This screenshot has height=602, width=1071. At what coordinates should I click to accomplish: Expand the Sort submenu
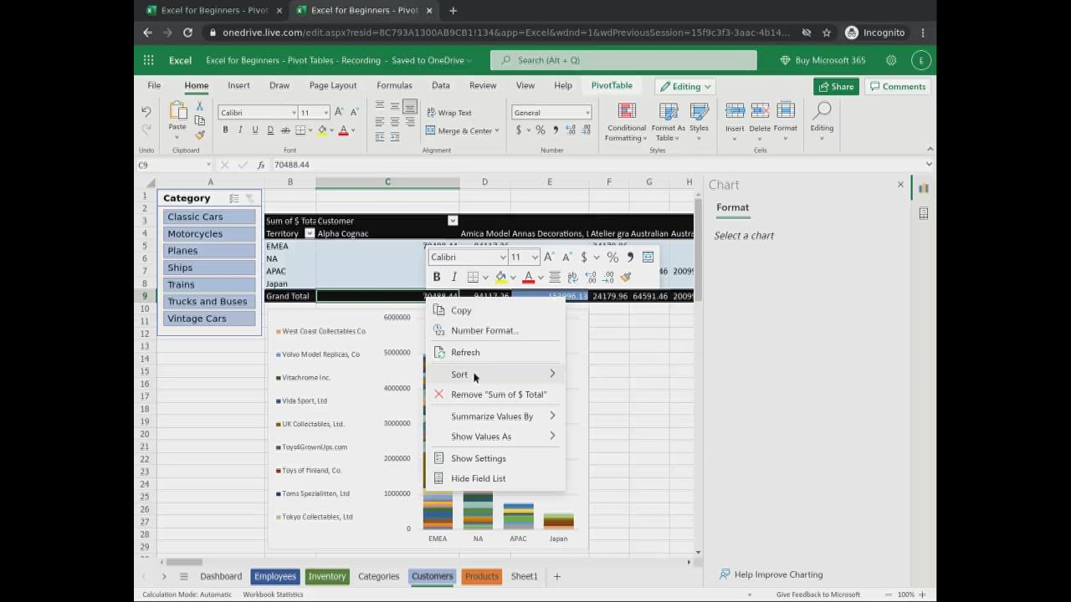click(495, 374)
